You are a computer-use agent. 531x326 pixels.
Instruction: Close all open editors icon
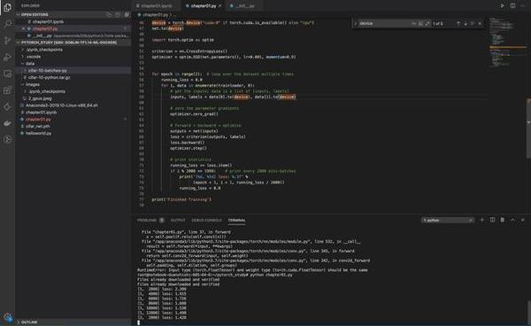point(127,14)
